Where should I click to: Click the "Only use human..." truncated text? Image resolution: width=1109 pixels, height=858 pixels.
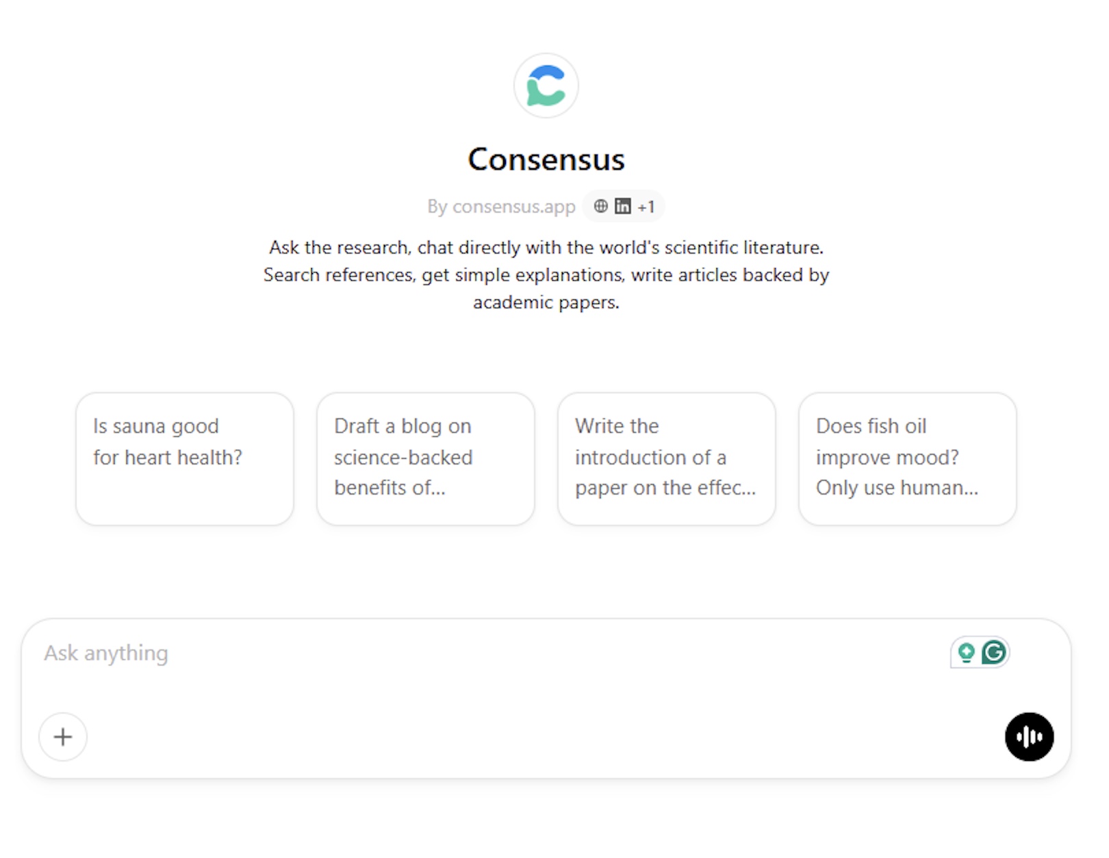pyautogui.click(x=897, y=488)
